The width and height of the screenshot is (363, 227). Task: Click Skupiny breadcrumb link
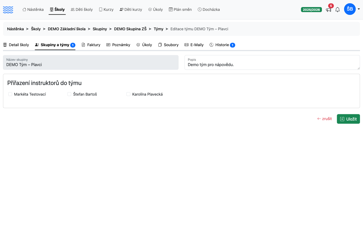pos(100,29)
